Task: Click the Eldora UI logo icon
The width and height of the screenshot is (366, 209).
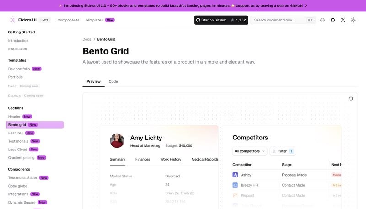Action: tap(13, 20)
